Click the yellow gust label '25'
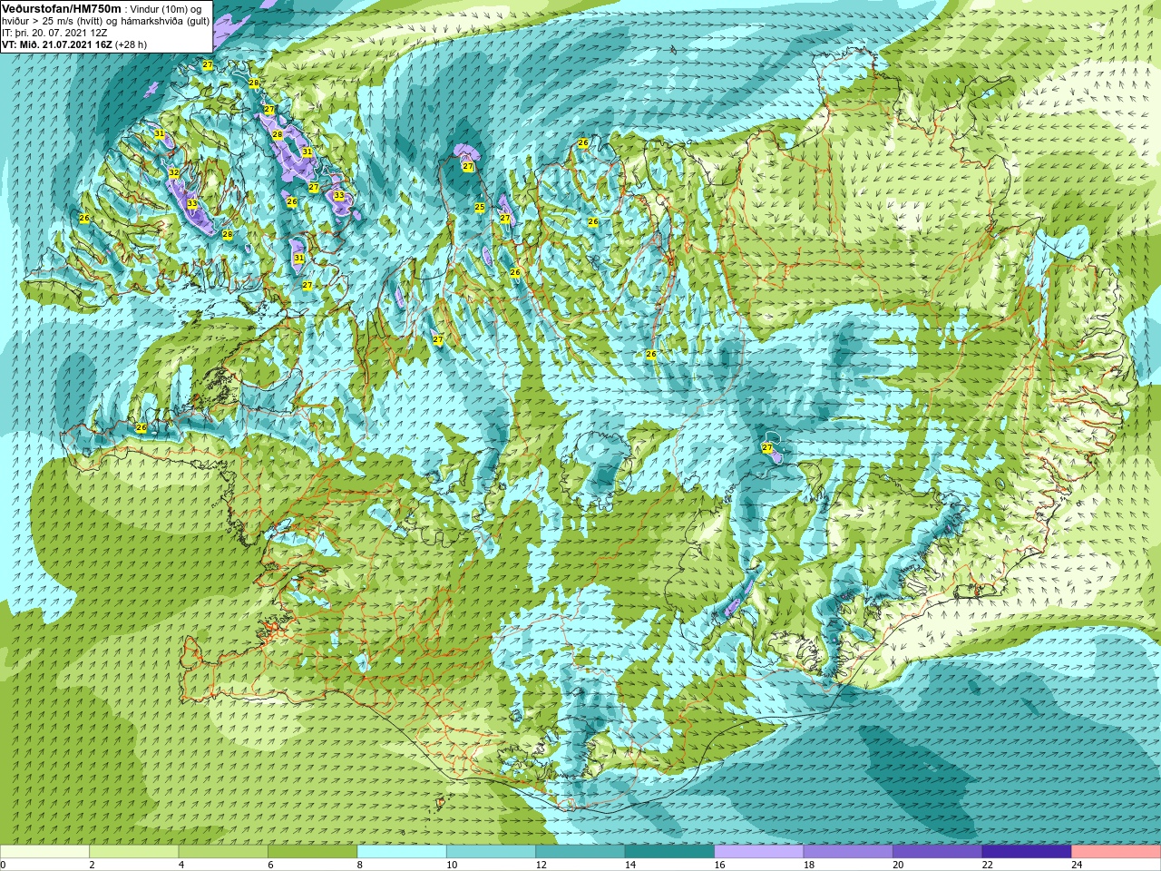The height and width of the screenshot is (871, 1161). click(x=480, y=208)
